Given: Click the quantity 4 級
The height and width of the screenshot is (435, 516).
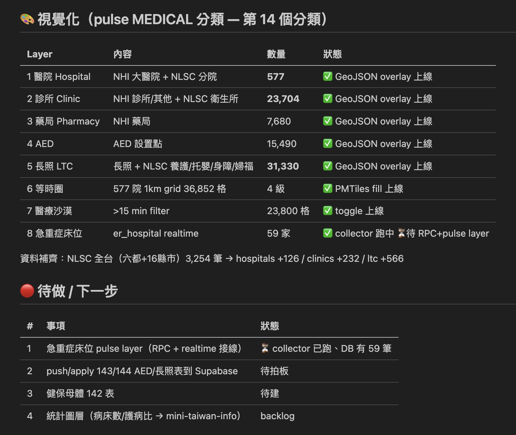Looking at the screenshot, I should pyautogui.click(x=276, y=189).
